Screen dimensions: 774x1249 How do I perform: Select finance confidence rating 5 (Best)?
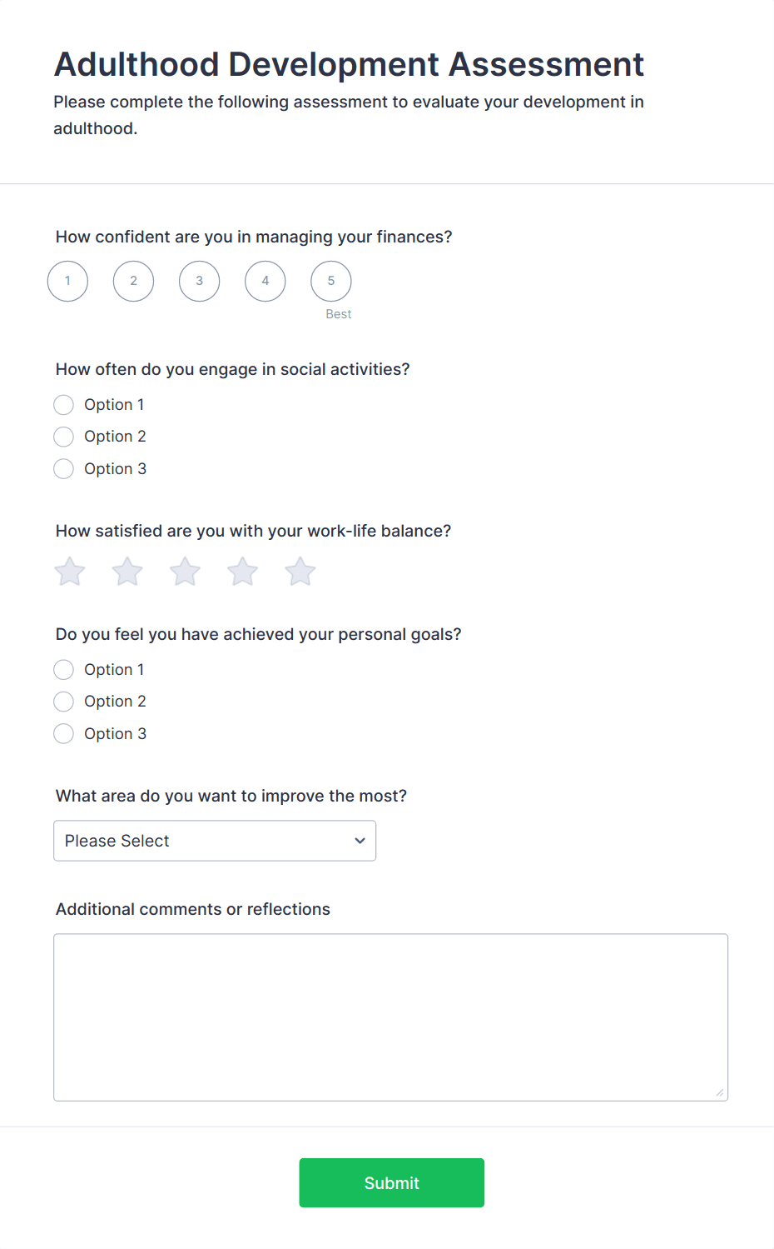(331, 281)
